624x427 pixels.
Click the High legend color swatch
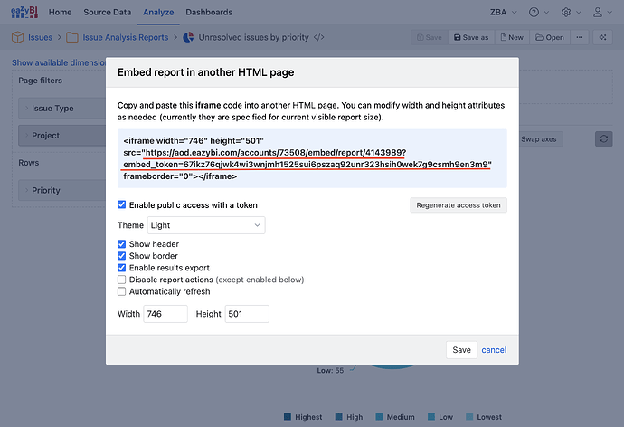click(x=338, y=417)
